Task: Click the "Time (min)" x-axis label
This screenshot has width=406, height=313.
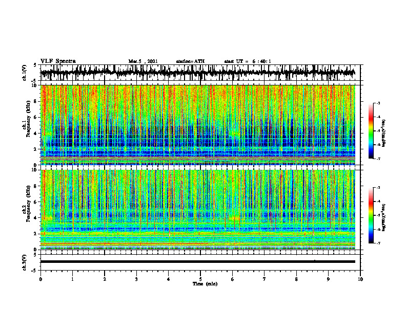Action: [x=205, y=284]
